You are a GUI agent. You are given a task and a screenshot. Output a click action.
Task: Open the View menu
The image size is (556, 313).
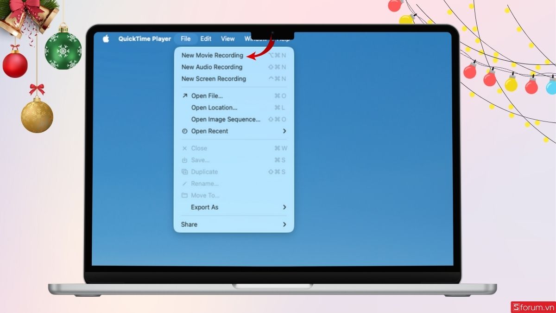(x=227, y=39)
